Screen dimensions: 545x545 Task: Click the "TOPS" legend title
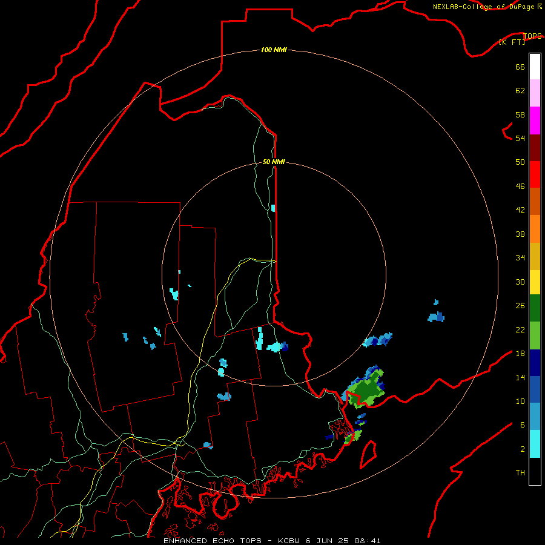[x=532, y=36]
